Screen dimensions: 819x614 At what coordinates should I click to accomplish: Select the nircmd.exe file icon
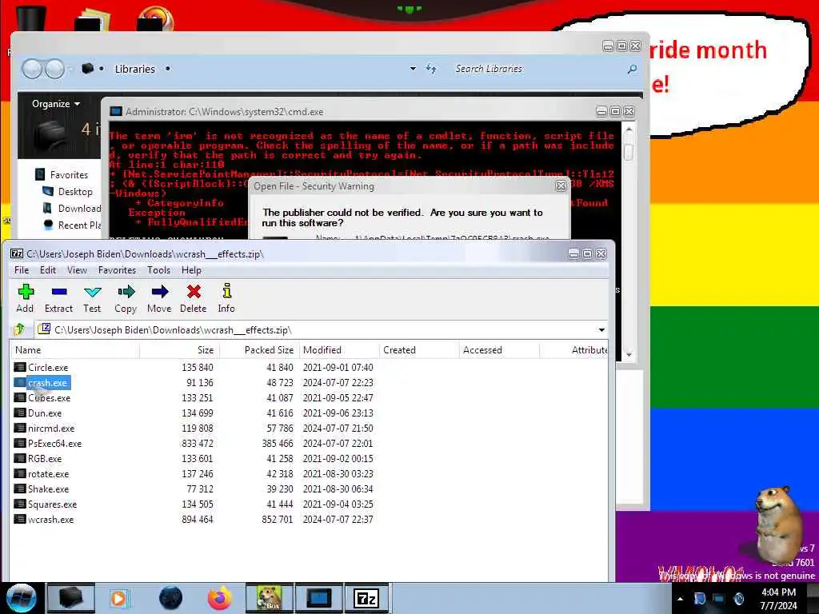tap(20, 428)
